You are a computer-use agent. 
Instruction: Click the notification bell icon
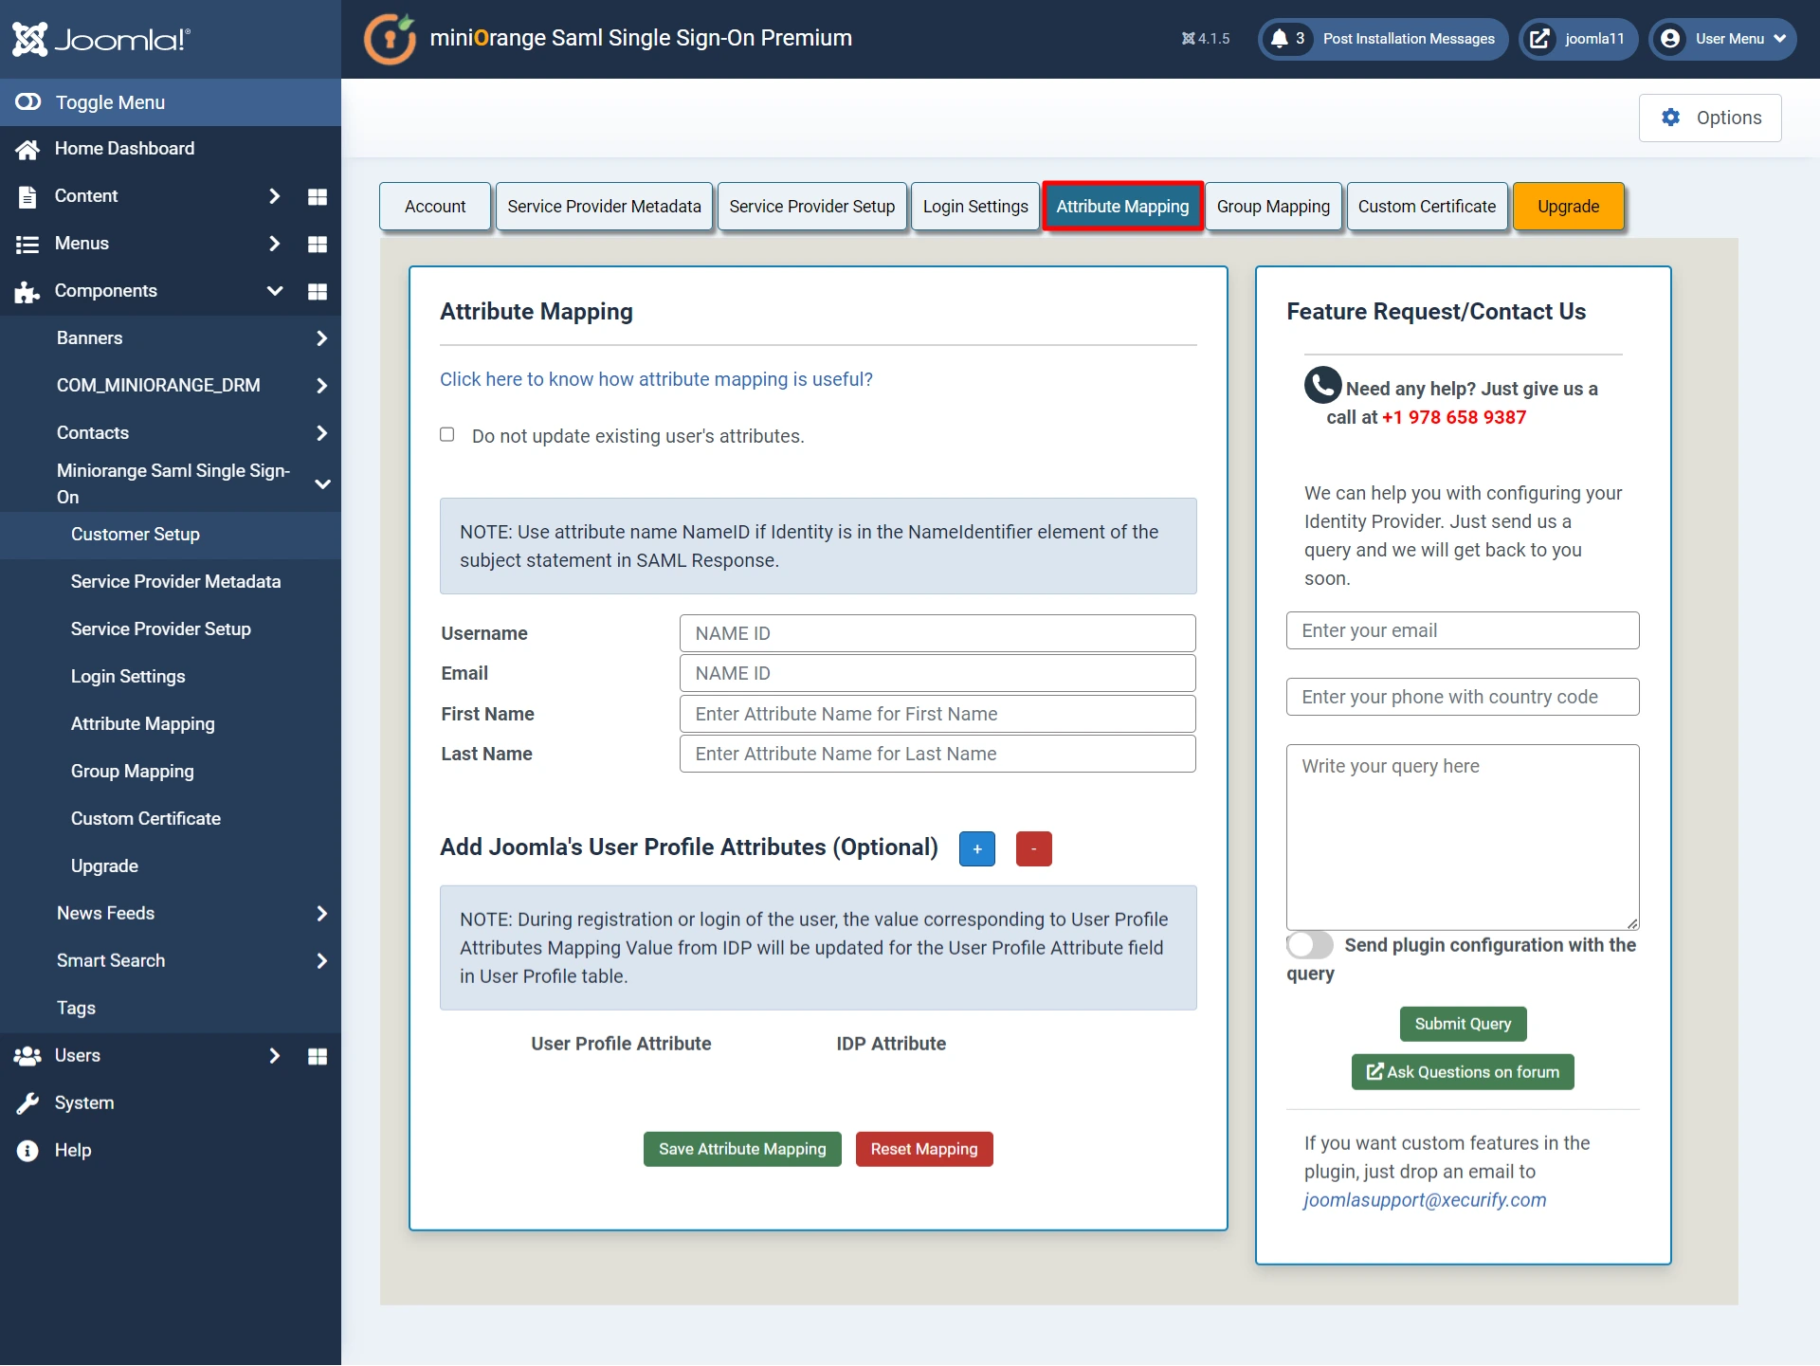click(x=1279, y=39)
